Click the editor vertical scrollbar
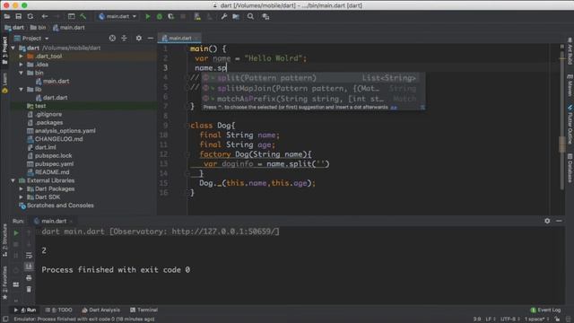 pyautogui.click(x=562, y=121)
